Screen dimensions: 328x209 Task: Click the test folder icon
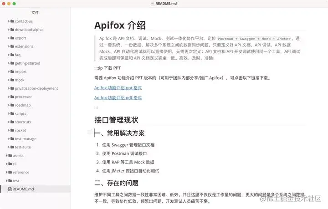point(10,181)
